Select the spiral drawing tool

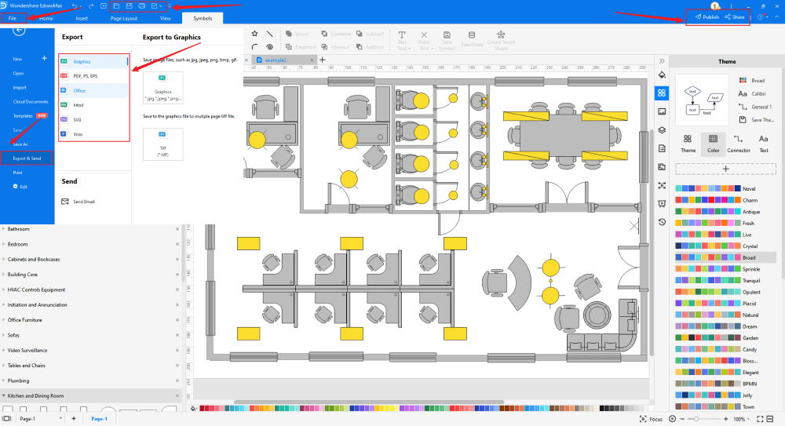pos(269,47)
